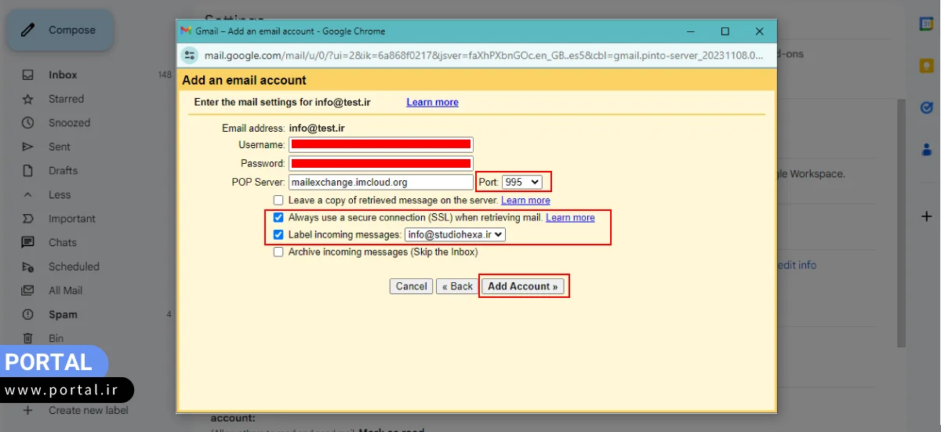The width and height of the screenshot is (941, 432).
Task: Click Learn more link beside mail settings
Action: (x=432, y=103)
